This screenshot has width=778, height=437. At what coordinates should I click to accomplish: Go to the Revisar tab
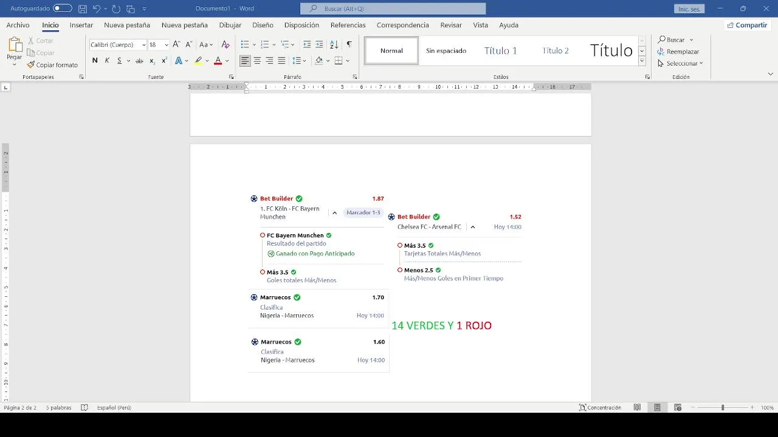[451, 25]
